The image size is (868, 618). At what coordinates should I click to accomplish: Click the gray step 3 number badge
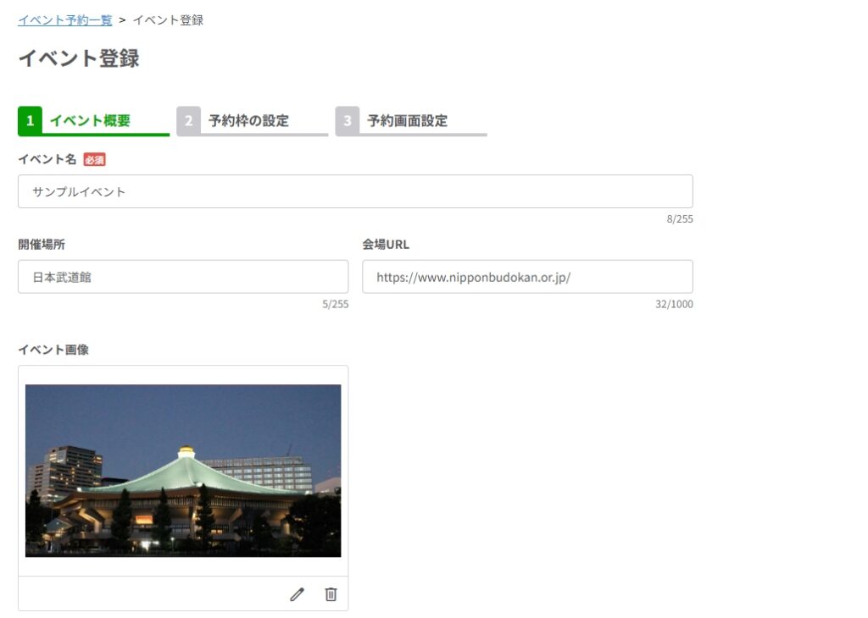point(347,121)
